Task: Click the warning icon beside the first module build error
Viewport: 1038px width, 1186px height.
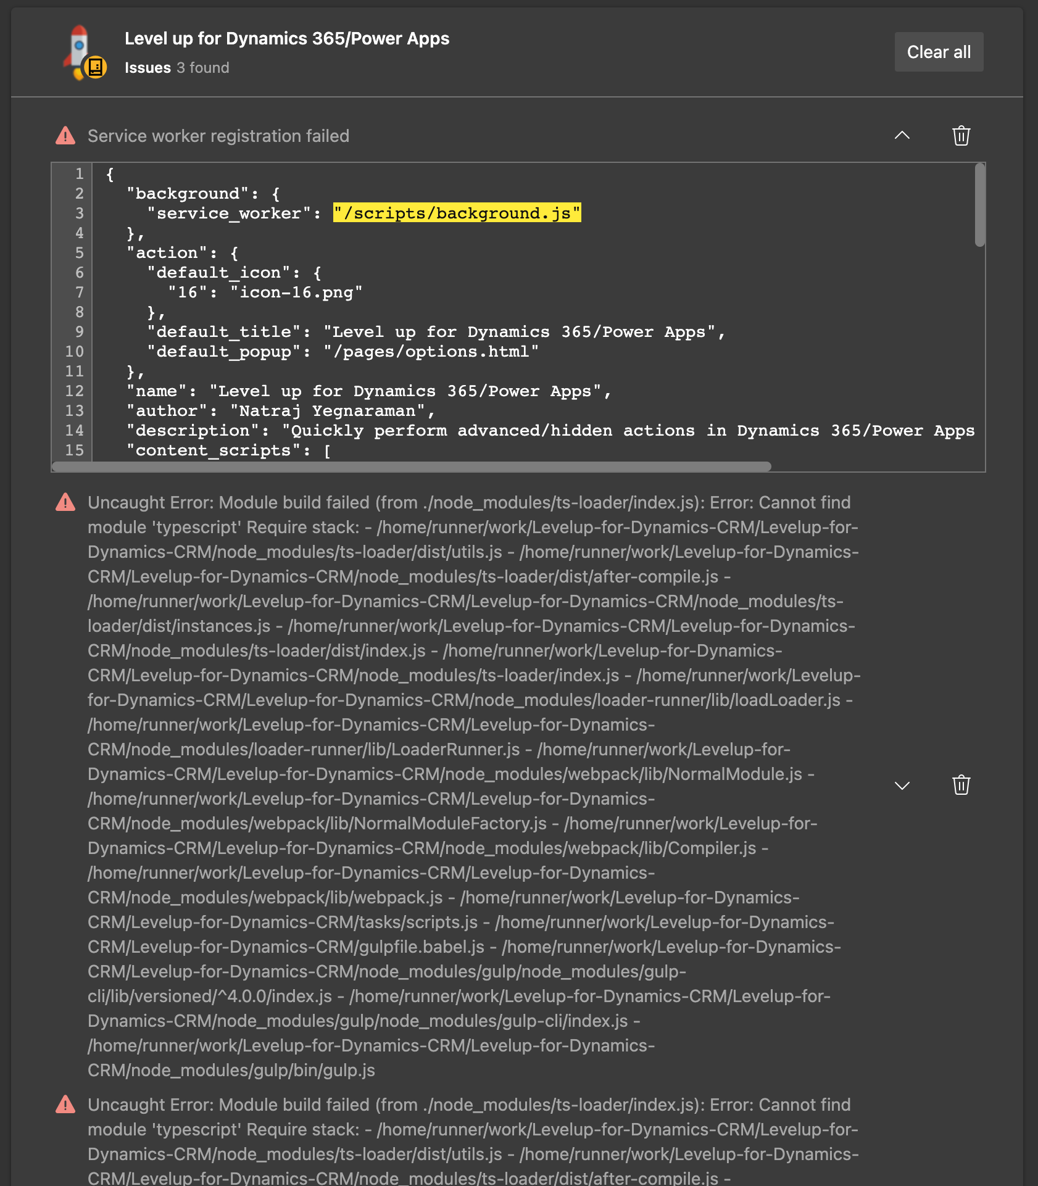Action: [65, 503]
